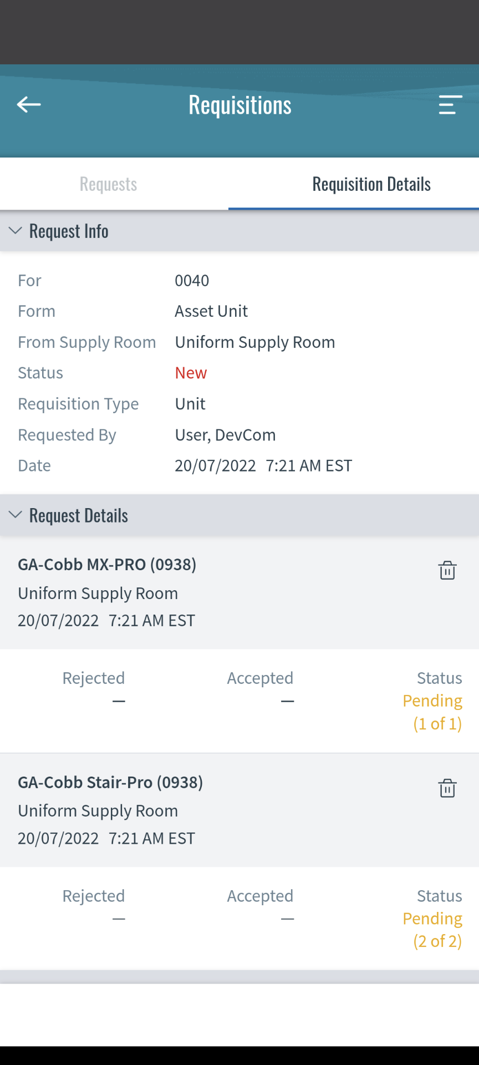The height and width of the screenshot is (1065, 479).
Task: Select the Asset Unit form value
Action: tap(211, 311)
